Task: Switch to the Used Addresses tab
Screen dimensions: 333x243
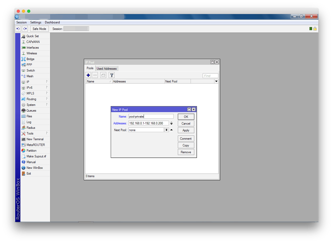Action: pos(107,69)
